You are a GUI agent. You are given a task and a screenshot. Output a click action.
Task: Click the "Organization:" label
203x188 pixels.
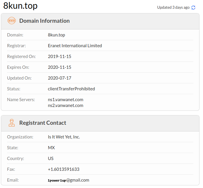20,137
